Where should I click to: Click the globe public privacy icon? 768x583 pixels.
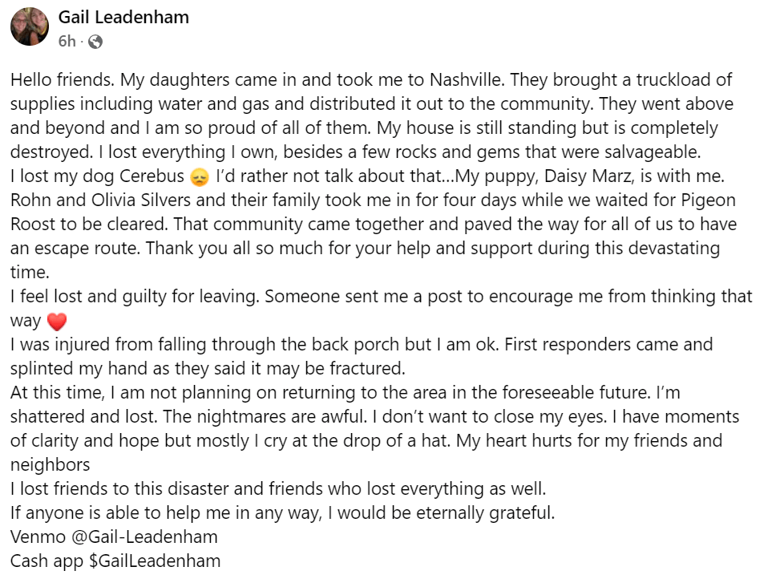tap(95, 41)
